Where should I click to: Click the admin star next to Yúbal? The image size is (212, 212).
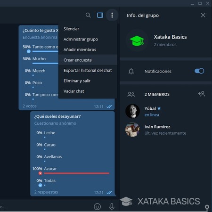159,108
